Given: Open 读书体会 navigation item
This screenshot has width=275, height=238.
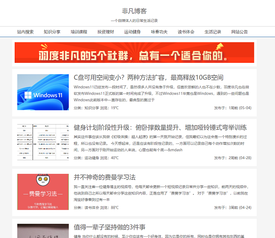Looking at the screenshot, I should click(x=186, y=32).
